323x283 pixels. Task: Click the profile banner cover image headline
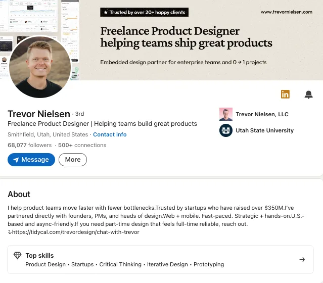[186, 37]
